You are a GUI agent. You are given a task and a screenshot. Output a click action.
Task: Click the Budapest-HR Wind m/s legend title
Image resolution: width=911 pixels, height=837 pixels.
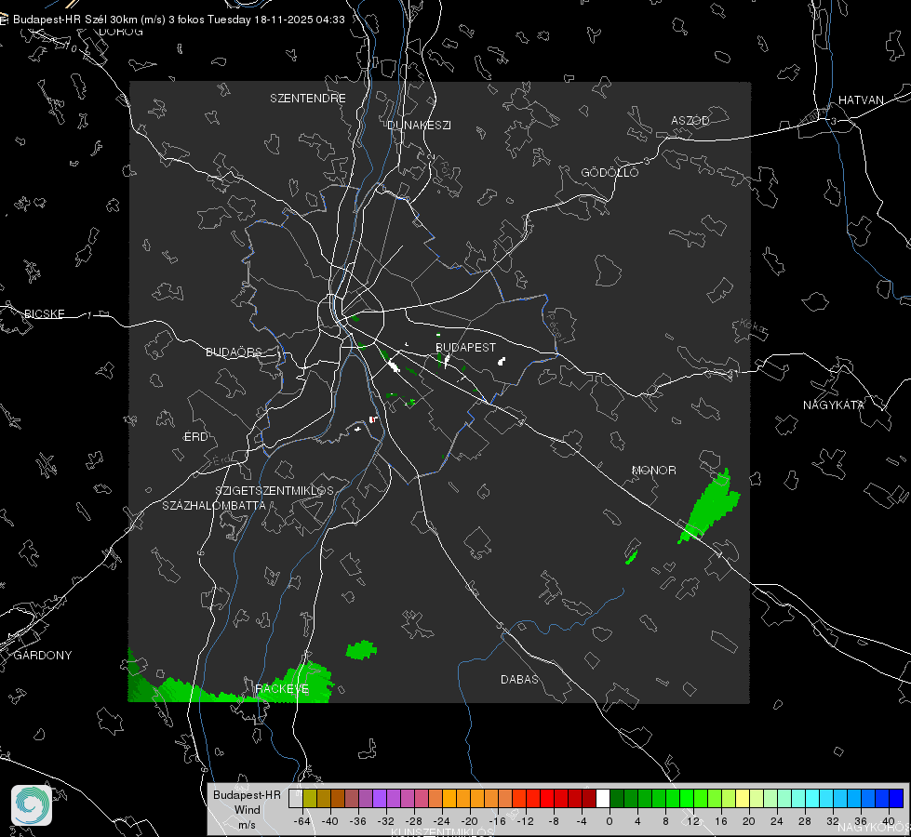pos(247,810)
